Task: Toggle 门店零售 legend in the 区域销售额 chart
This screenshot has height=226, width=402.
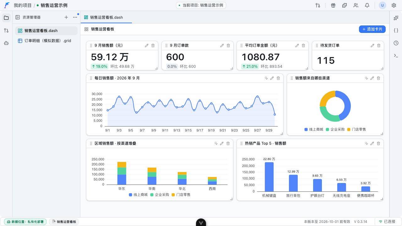Action: pos(181,195)
